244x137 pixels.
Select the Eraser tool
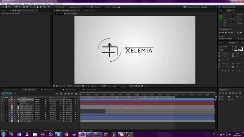coord(41,7)
